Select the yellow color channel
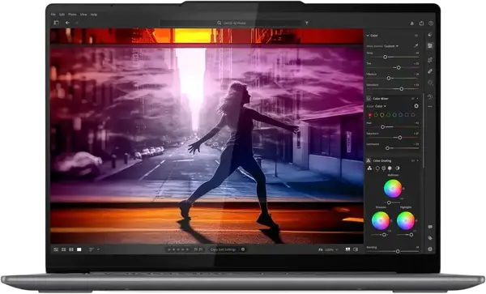Image resolution: width=486 pixels, height=294 pixels. coord(382,115)
